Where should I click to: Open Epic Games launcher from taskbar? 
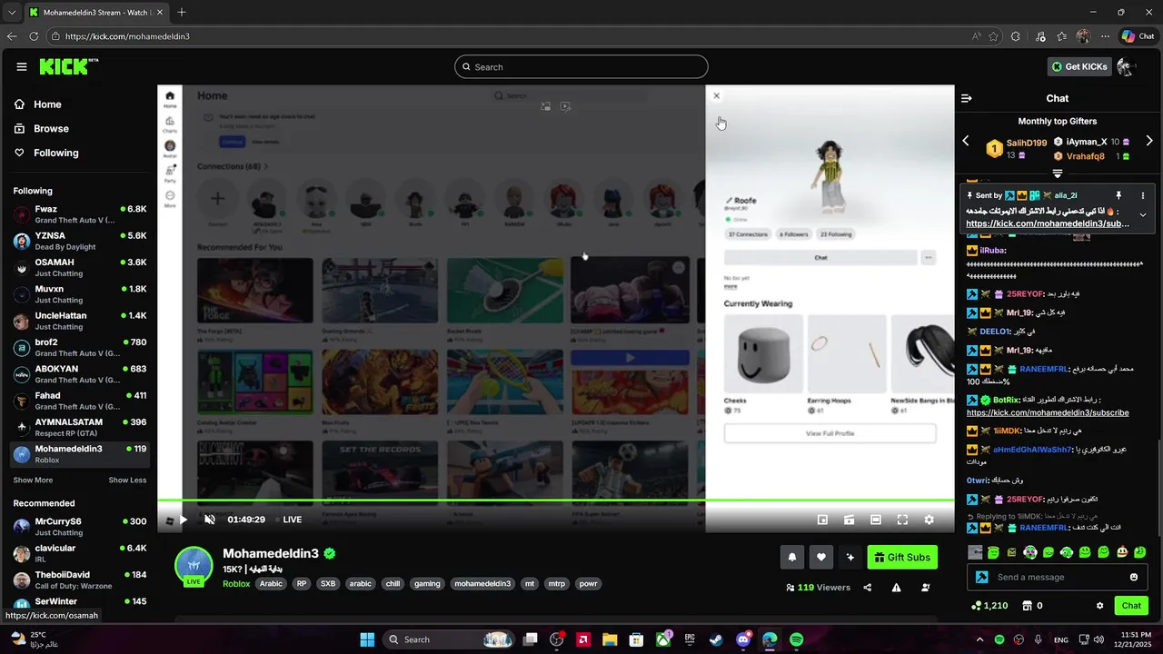point(690,639)
